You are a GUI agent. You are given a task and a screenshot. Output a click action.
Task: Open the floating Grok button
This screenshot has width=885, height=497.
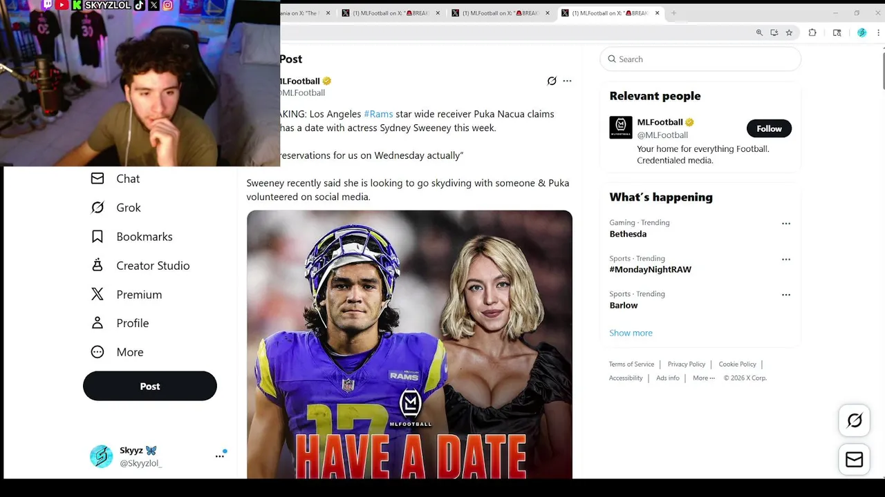pyautogui.click(x=855, y=420)
